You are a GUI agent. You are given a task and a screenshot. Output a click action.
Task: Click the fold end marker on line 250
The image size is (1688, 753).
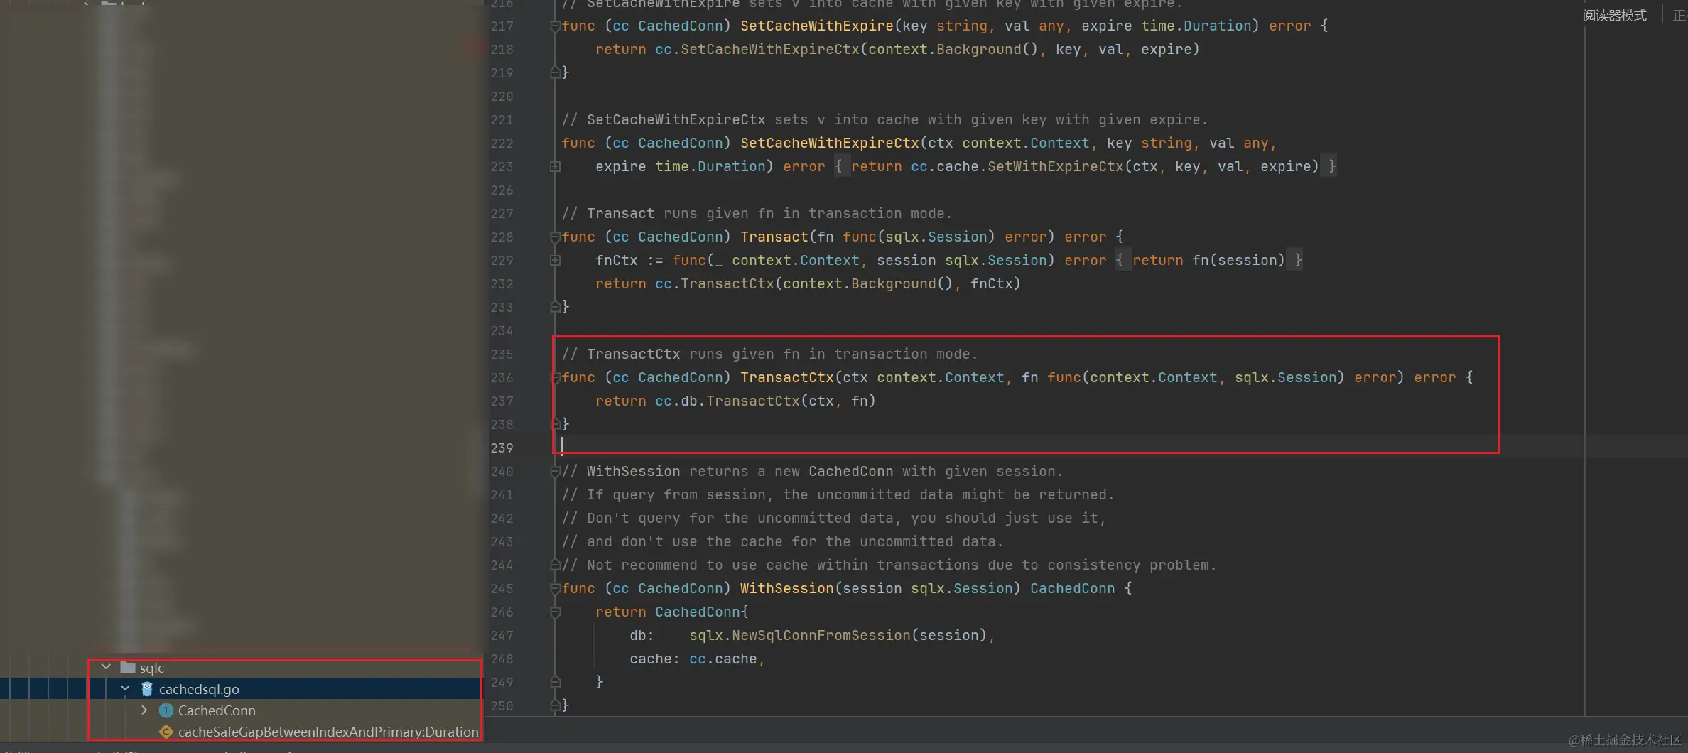tap(555, 705)
